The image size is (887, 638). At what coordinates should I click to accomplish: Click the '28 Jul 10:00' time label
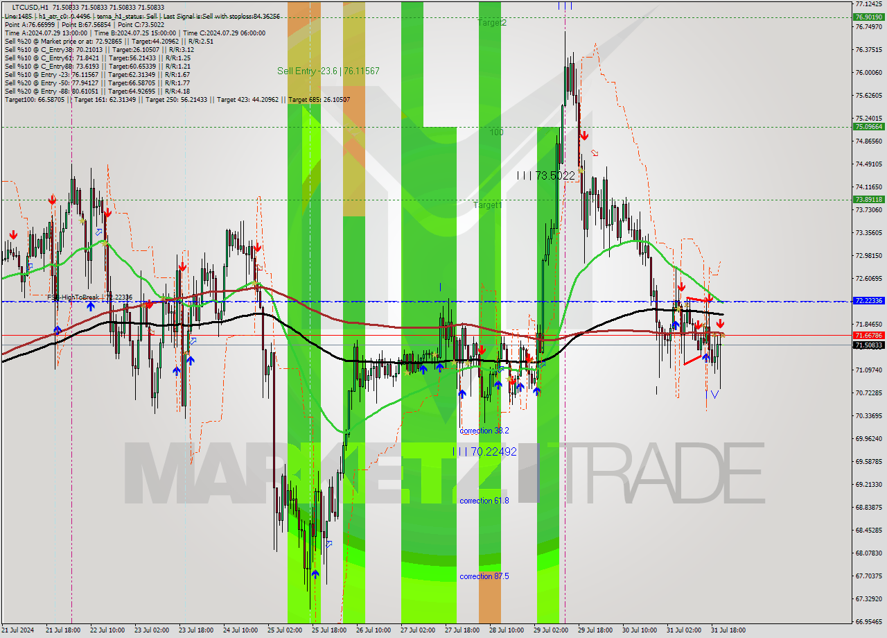(x=507, y=630)
